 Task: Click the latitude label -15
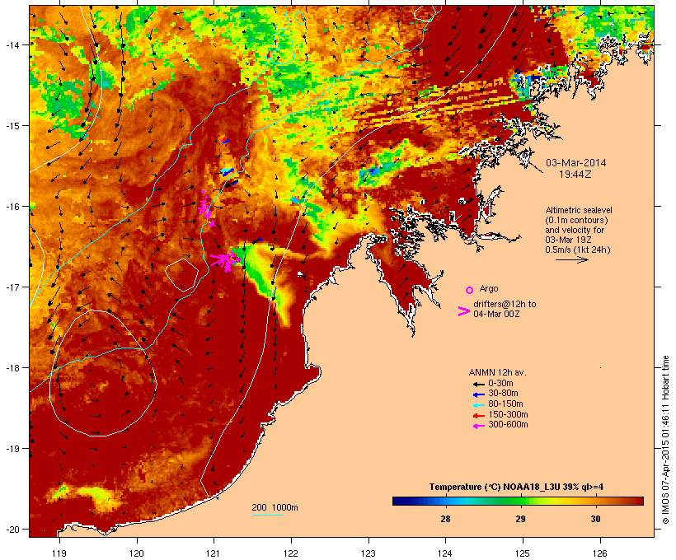pyautogui.click(x=12, y=126)
